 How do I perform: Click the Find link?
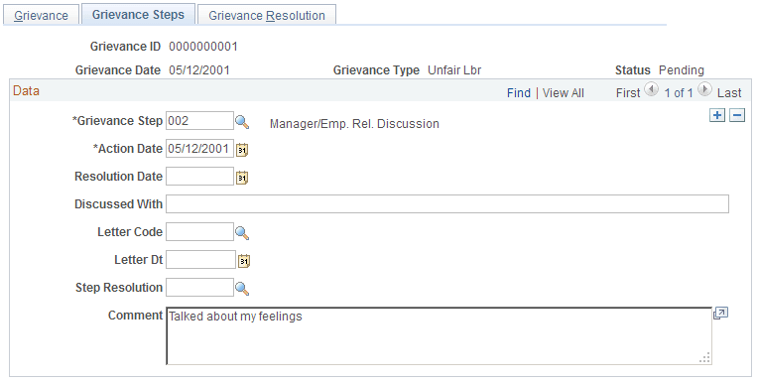tap(519, 93)
